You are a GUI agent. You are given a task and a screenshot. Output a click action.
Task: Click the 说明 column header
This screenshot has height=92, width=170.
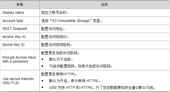[104, 4]
